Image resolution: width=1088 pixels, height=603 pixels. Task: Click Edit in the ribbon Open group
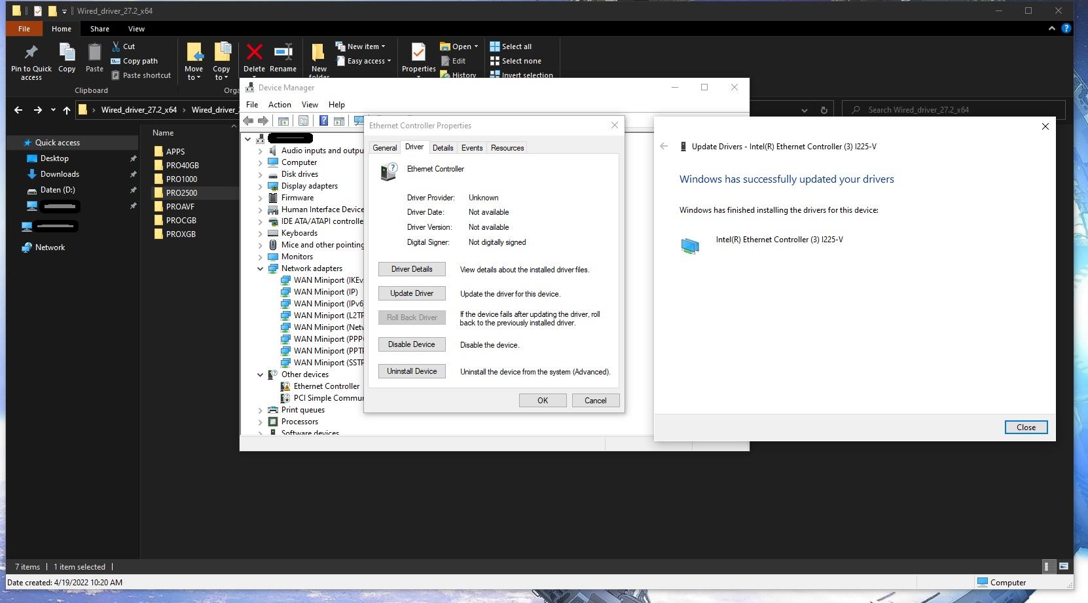tap(453, 61)
